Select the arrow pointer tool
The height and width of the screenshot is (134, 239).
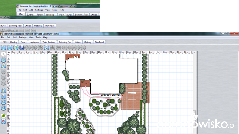point(3,54)
